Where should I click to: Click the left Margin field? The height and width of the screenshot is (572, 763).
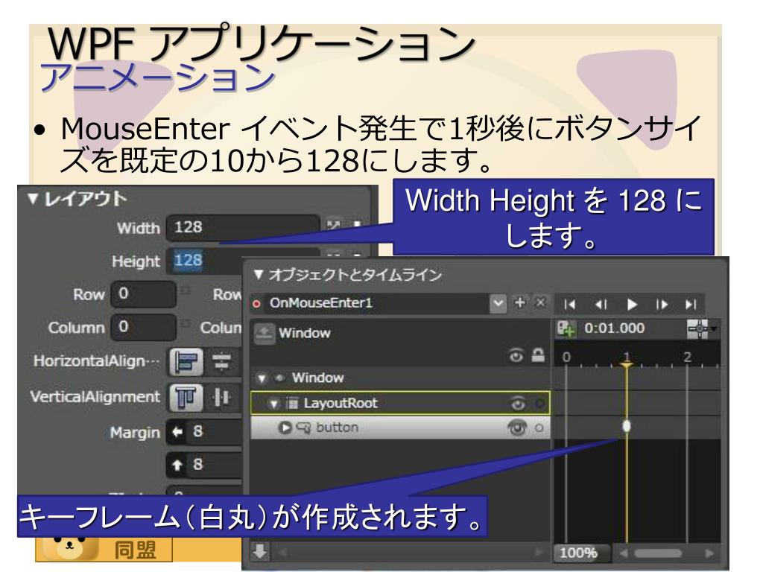coord(204,431)
